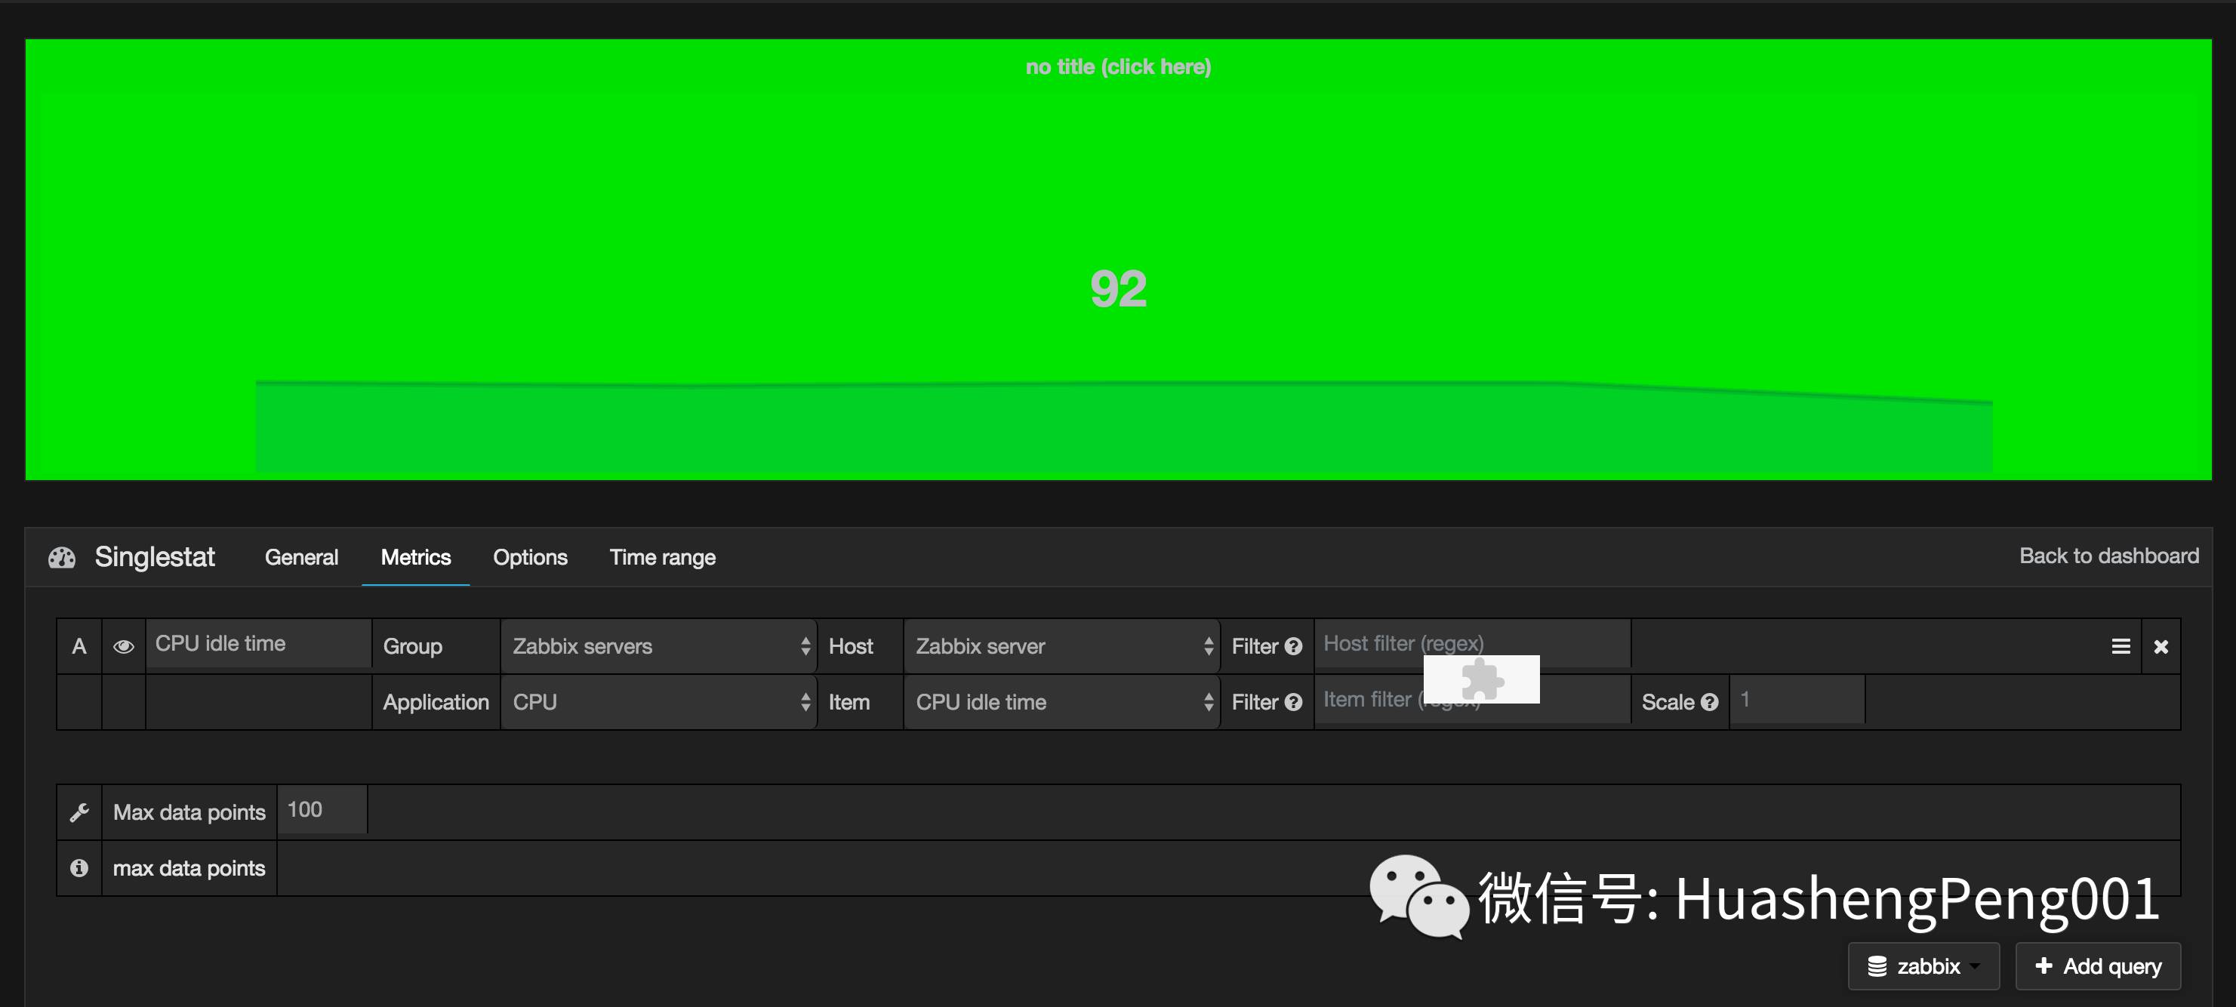Open the Item dropdown showing CPU idle time
Screen dimensions: 2236x1007
click(1062, 702)
